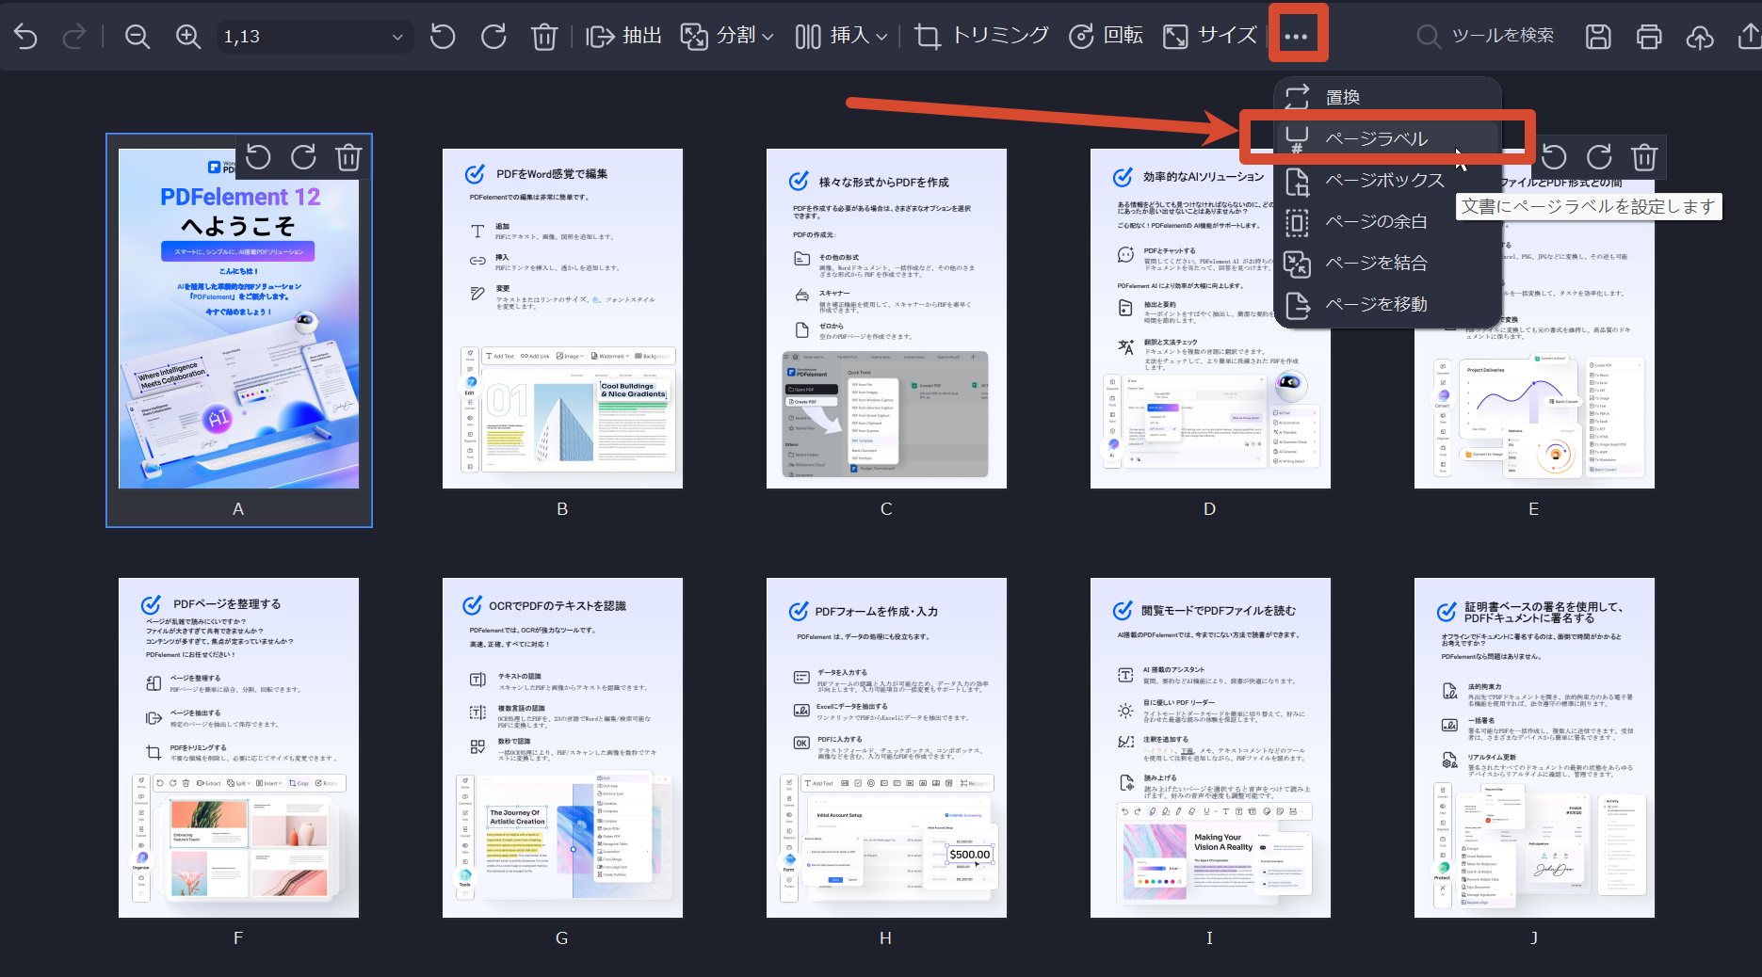Zoom out the page thumbnails
Viewport: 1762px width, 977px height.
click(x=137, y=37)
